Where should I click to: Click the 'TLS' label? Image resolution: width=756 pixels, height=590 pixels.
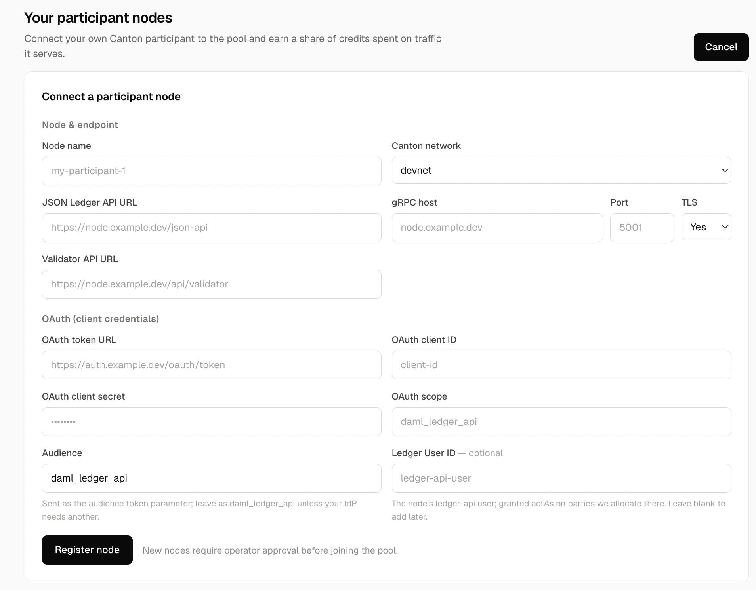(x=689, y=202)
